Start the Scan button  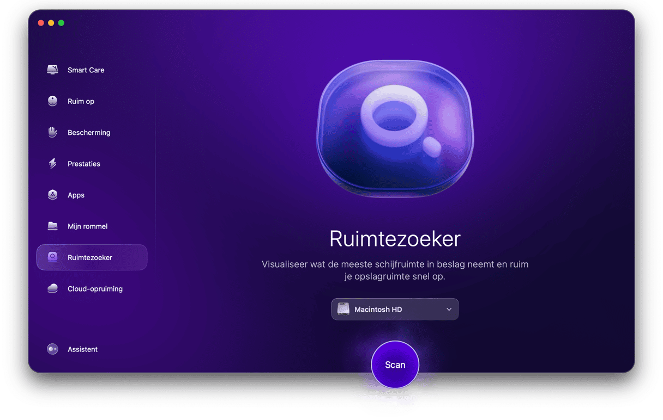(x=395, y=365)
